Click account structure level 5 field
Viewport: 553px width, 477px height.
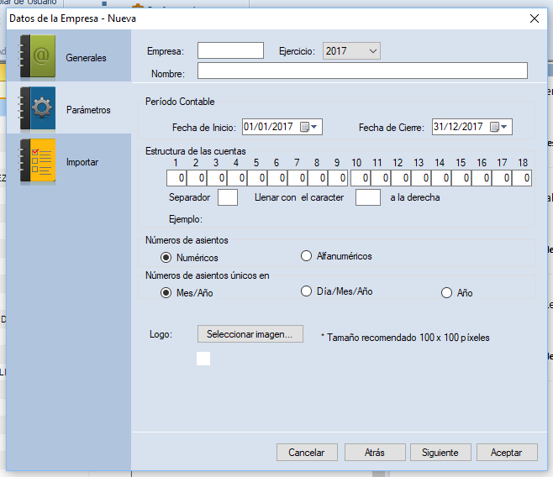click(257, 178)
